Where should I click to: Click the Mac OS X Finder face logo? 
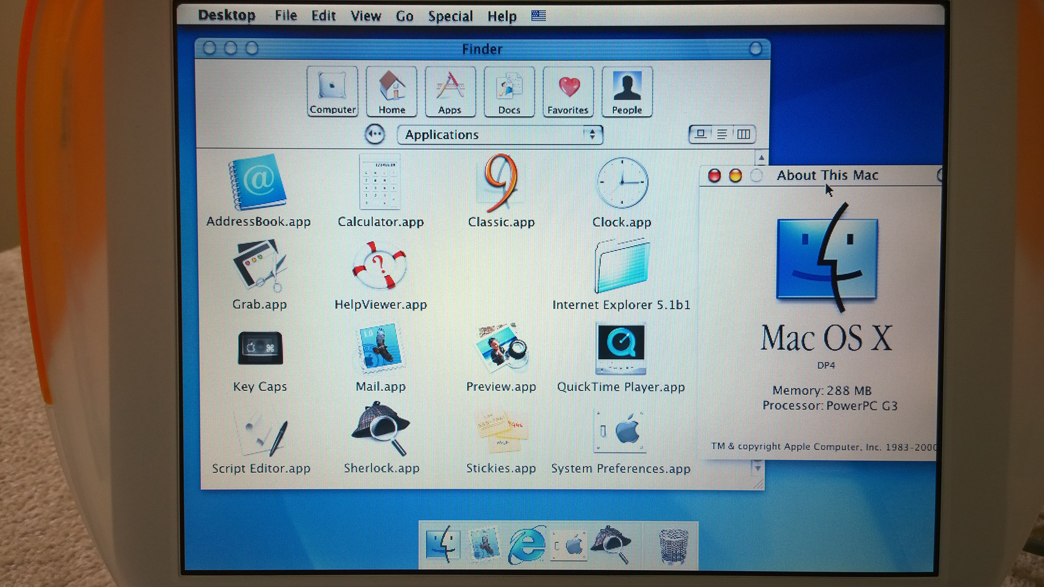point(827,258)
